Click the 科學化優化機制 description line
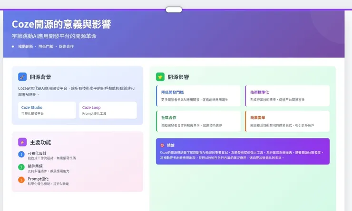The image size is (352, 211). pyautogui.click(x=48, y=184)
